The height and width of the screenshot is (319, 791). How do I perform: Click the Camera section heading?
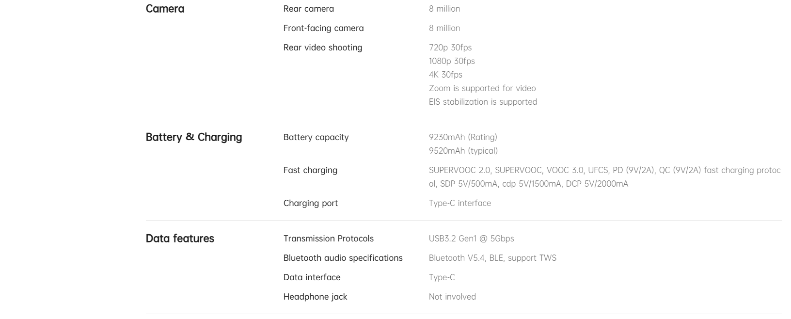click(165, 9)
